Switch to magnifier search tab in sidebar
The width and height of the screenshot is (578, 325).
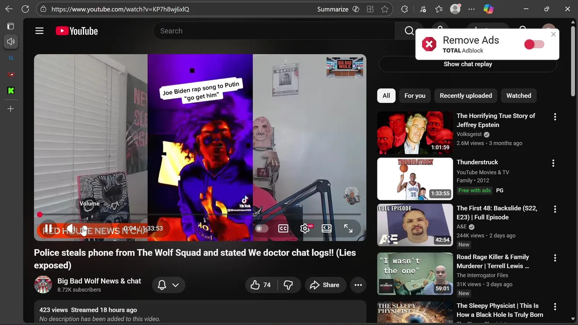11,58
